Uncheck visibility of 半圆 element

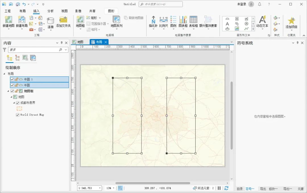point(12,85)
